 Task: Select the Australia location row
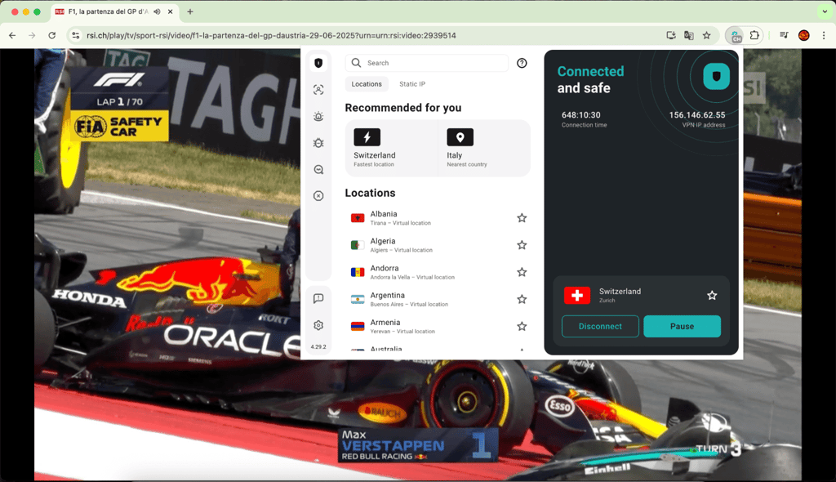click(x=438, y=348)
